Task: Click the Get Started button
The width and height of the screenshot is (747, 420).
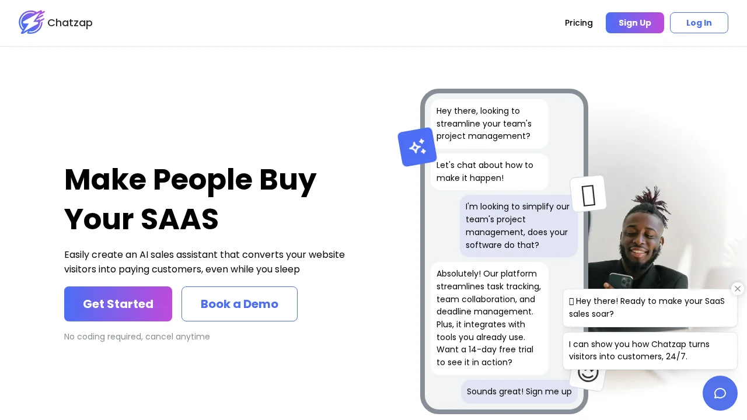Action: click(118, 304)
